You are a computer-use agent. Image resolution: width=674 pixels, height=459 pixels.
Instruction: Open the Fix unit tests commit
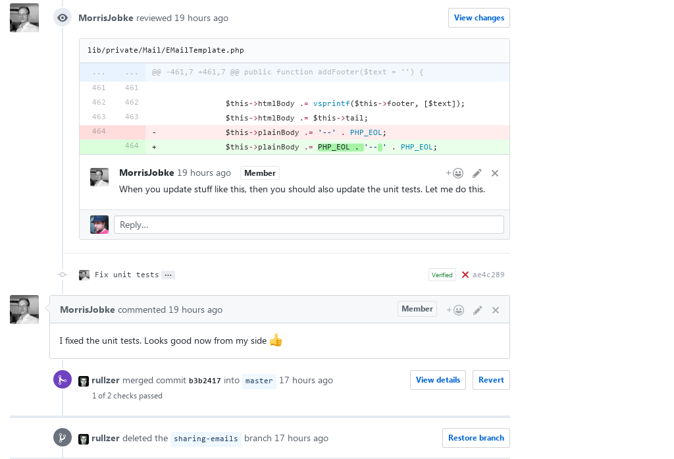click(126, 275)
